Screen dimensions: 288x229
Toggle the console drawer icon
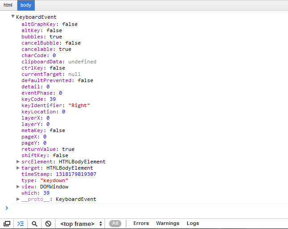click(x=21, y=224)
